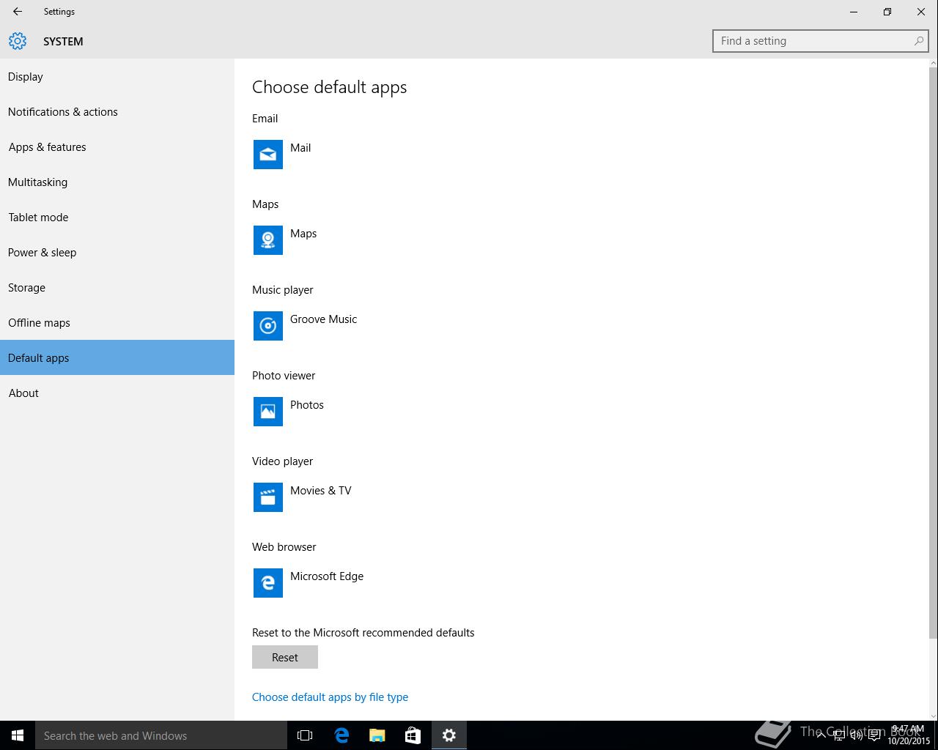Screen dimensions: 938x750
Task: Open Choose default apps by file type
Action: pyautogui.click(x=330, y=697)
